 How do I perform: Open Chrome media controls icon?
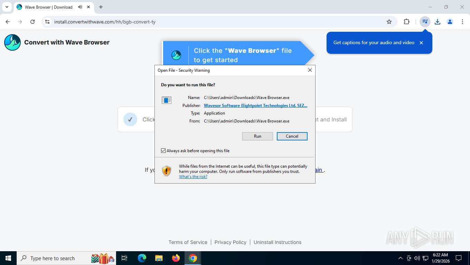425,22
